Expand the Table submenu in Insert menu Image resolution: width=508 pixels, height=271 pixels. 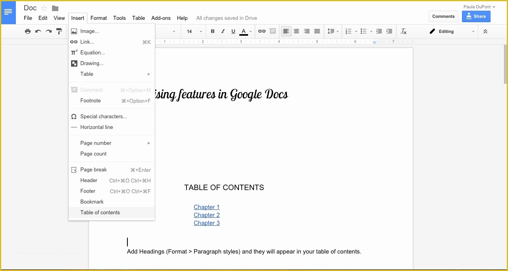(112, 74)
